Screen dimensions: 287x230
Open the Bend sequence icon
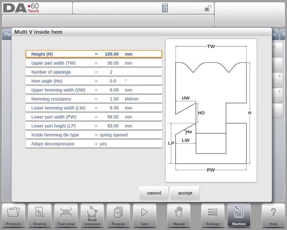pyautogui.click(x=92, y=215)
